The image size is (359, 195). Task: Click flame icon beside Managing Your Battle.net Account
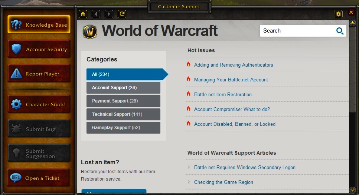pyautogui.click(x=189, y=79)
